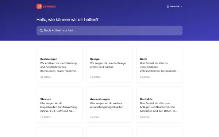Click '2 Artikel' under Auswertungen
This screenshot has height=137, width=219.
[x=95, y=117]
